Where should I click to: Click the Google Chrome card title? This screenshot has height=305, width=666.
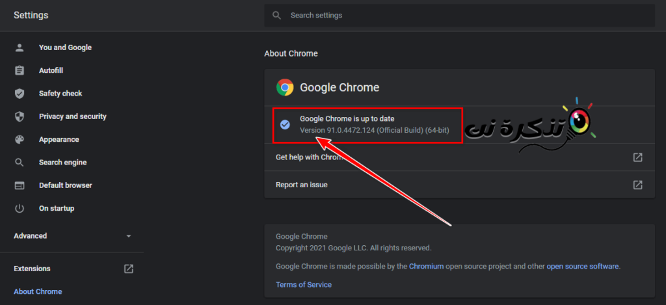(x=340, y=88)
